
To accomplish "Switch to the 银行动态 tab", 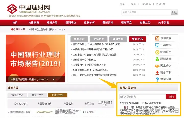I will (x=137, y=39).
